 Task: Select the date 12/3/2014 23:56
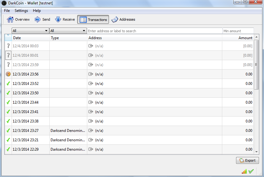tap(26, 74)
